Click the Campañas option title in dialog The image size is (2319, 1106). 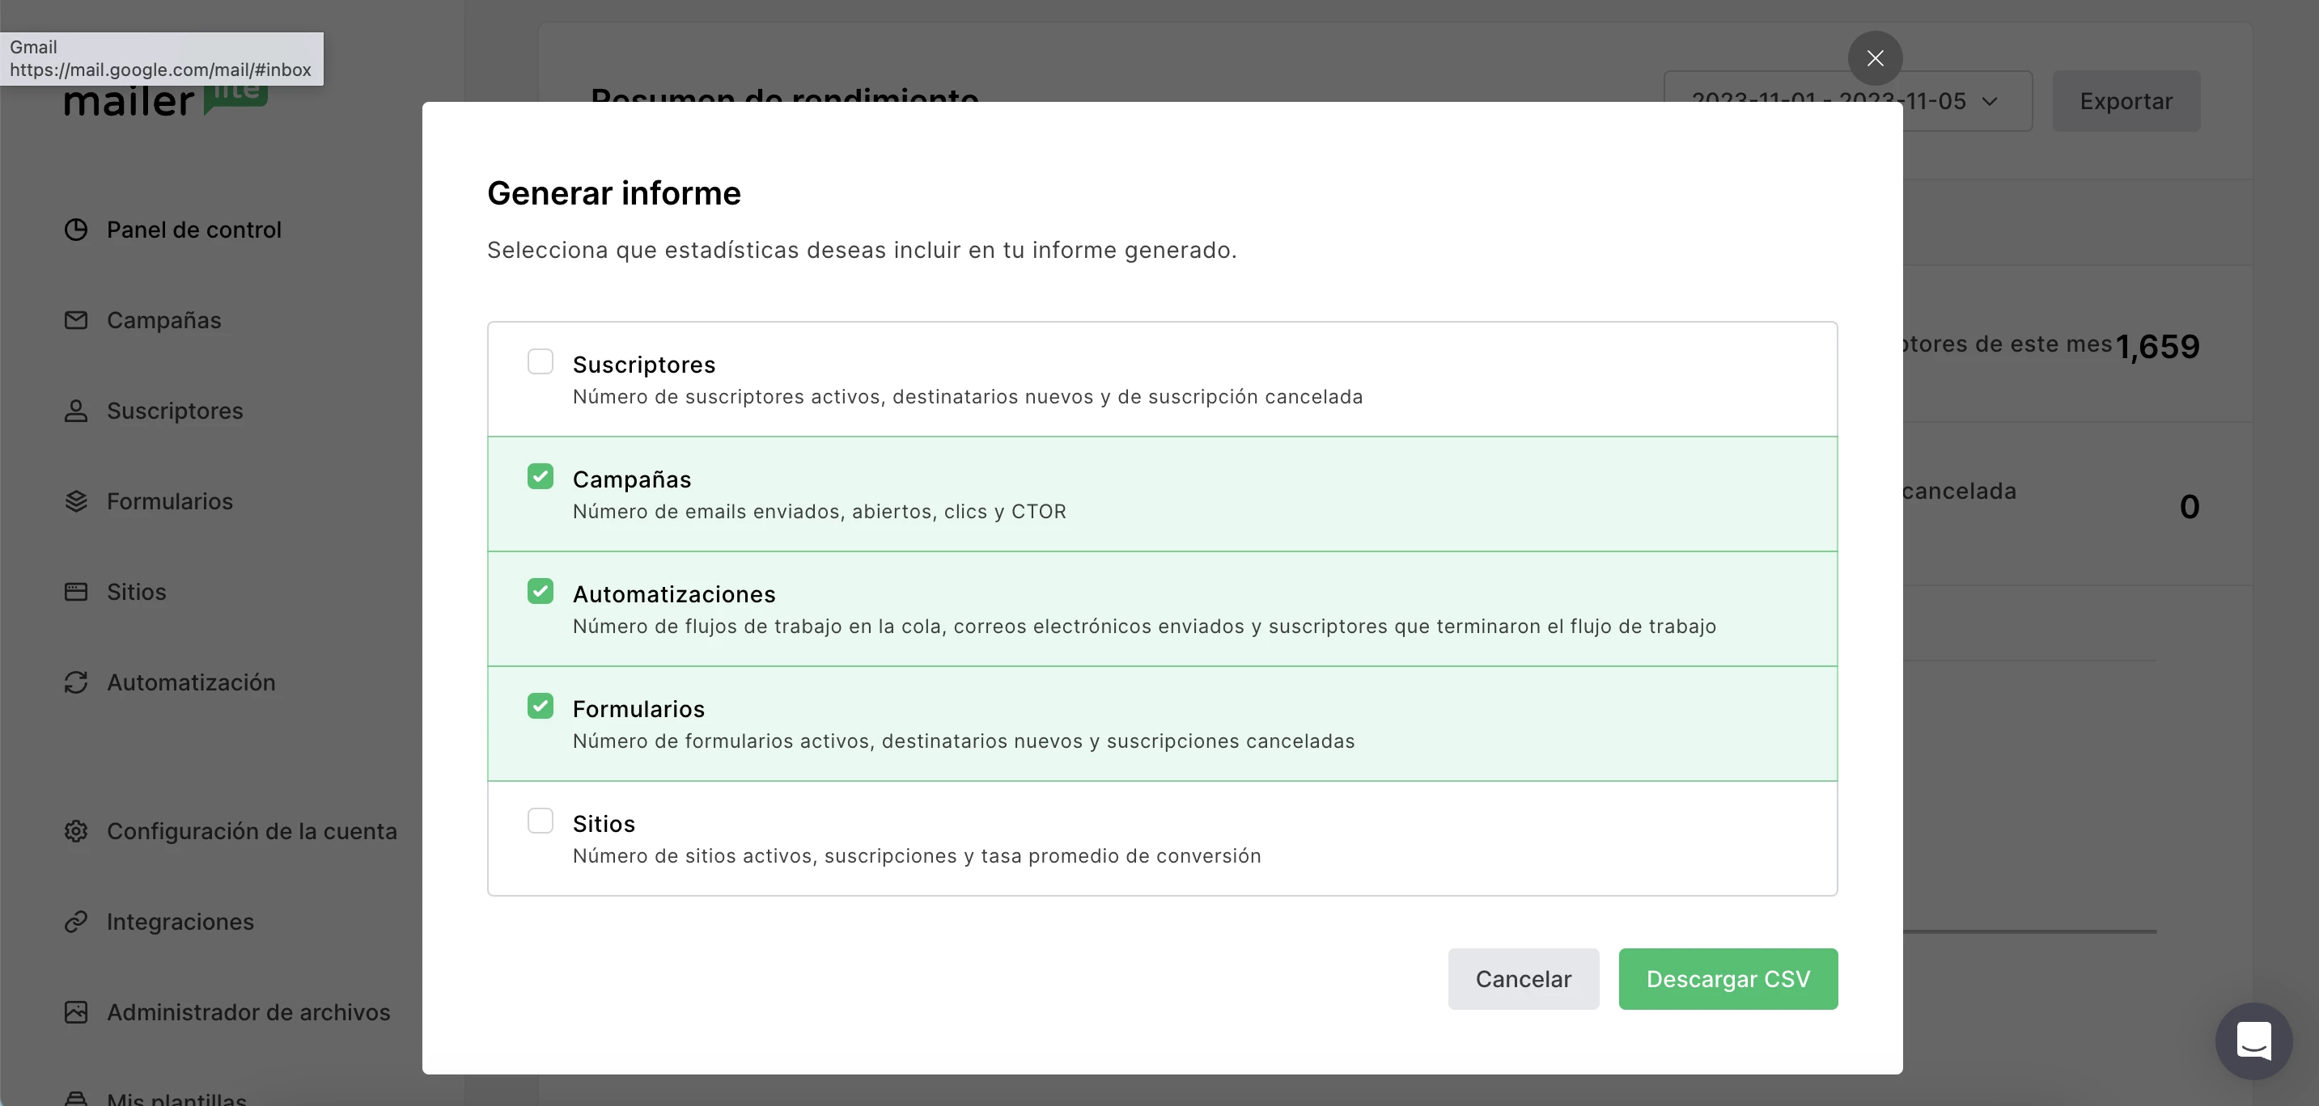pyautogui.click(x=632, y=480)
